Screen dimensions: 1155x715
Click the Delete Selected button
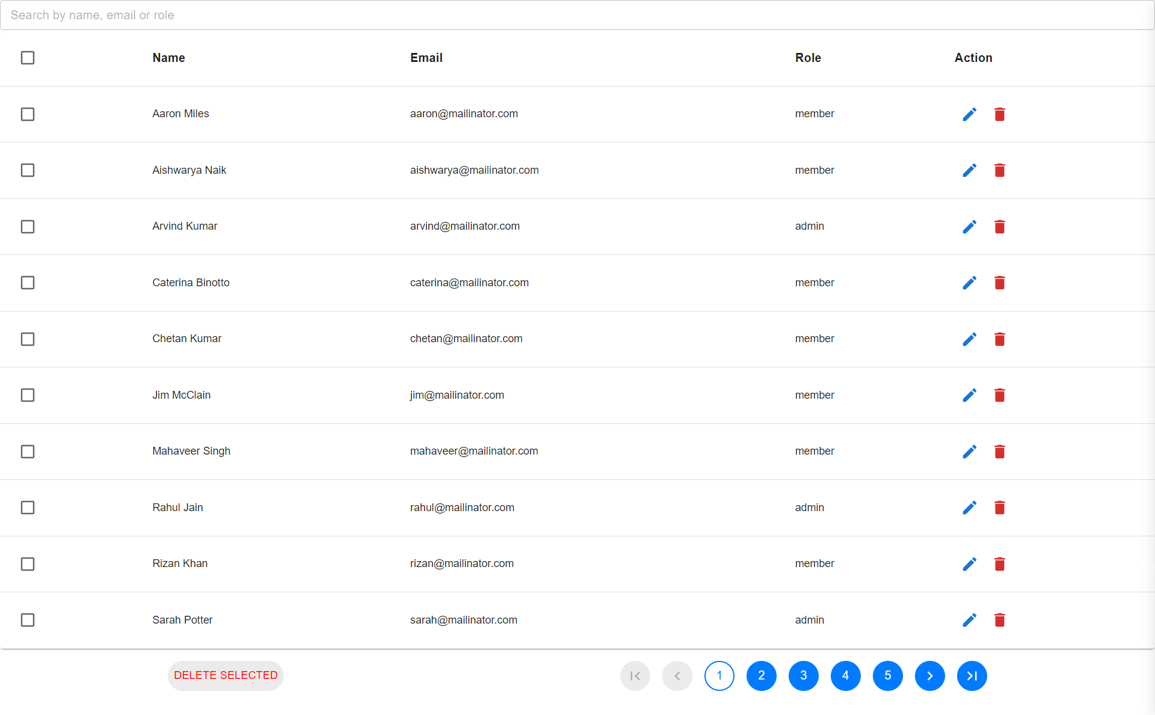click(226, 676)
